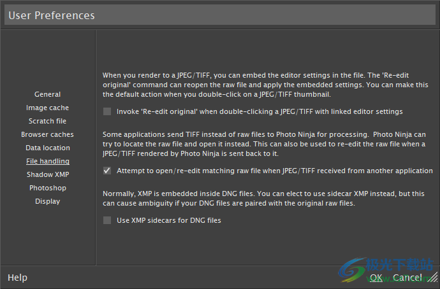Switch to Photoshop preferences
Image resolution: width=440 pixels, height=289 pixels.
(x=48, y=188)
